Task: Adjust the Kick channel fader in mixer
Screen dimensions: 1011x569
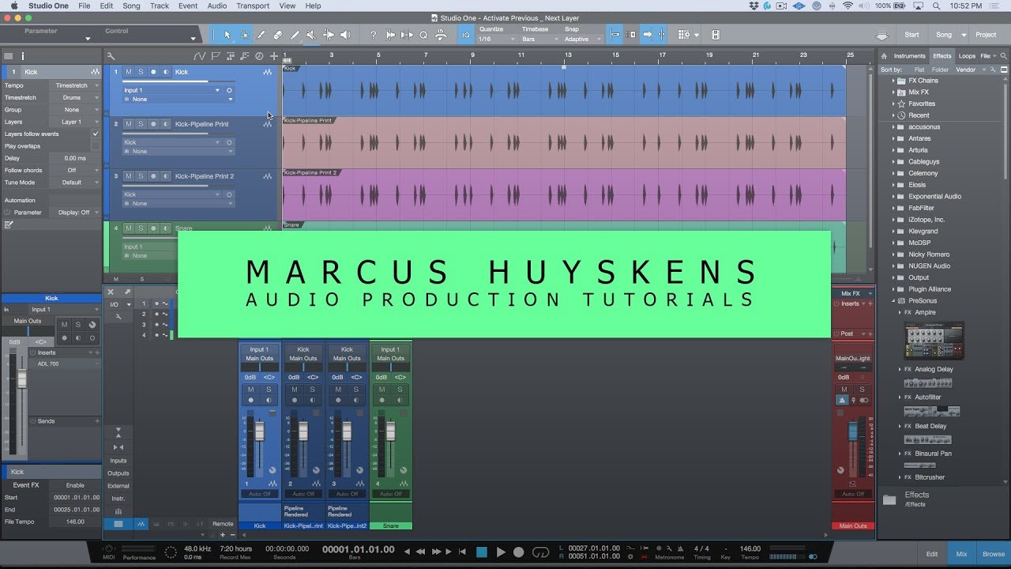Action: [259, 432]
